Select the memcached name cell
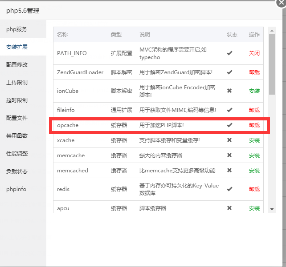286x267 pixels. click(x=73, y=171)
